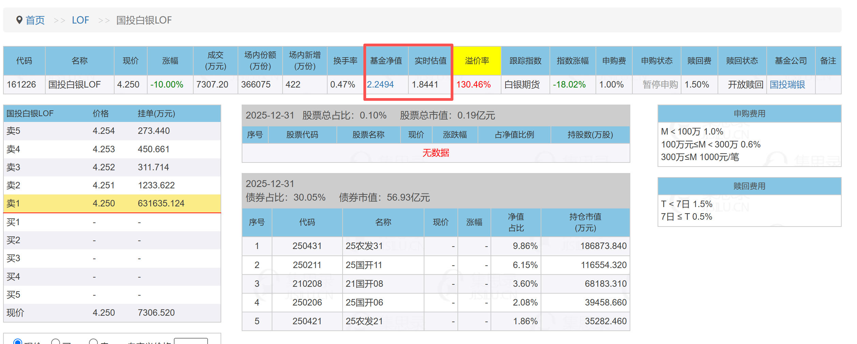The width and height of the screenshot is (857, 344).
Task: Click the yellow 溢价率 column header
Action: click(x=477, y=61)
